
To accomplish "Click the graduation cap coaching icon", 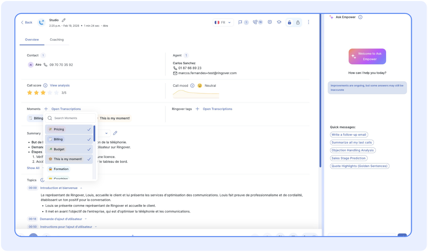I will pos(279,22).
